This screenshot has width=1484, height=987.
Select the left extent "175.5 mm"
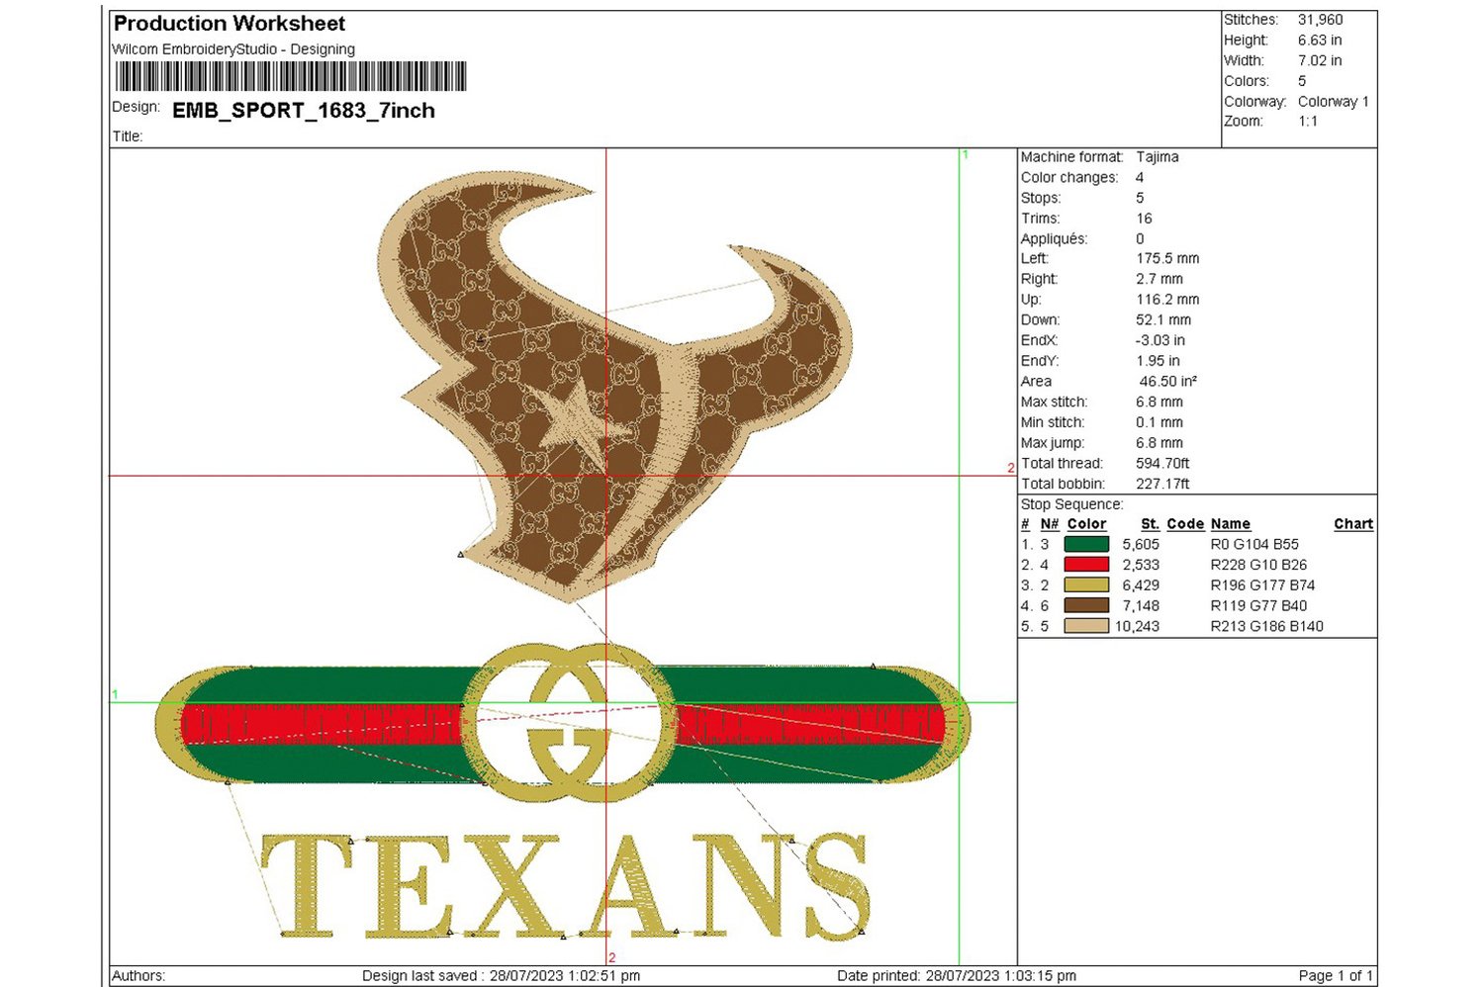pyautogui.click(x=1167, y=259)
